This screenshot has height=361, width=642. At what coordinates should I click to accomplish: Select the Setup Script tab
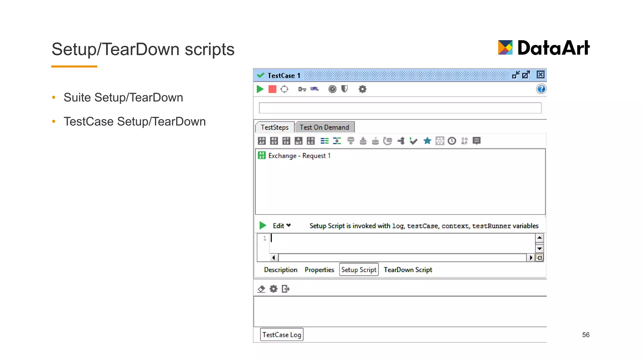pyautogui.click(x=359, y=269)
